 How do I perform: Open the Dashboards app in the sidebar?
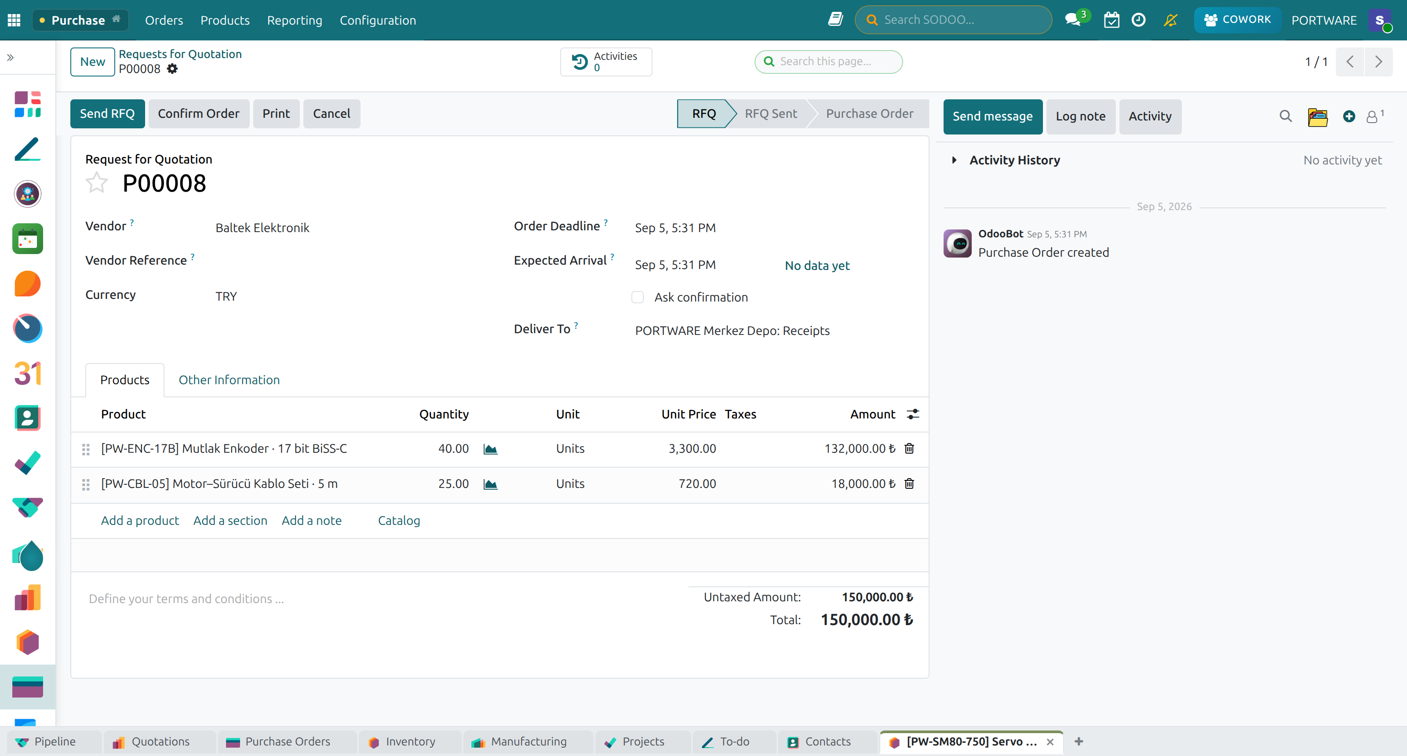(x=27, y=104)
